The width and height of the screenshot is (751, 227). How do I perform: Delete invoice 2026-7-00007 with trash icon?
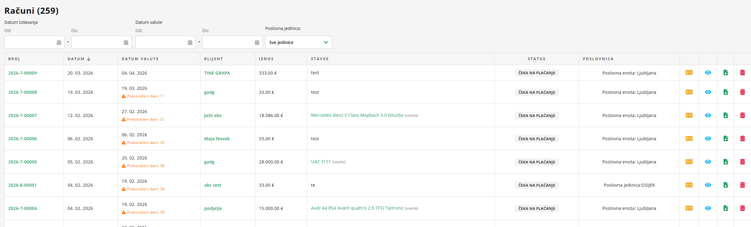click(742, 115)
